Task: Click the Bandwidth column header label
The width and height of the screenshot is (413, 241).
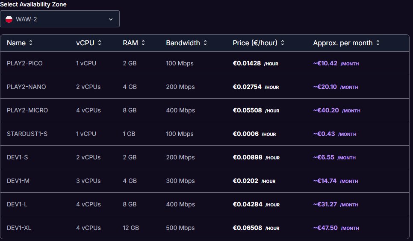Action: [183, 43]
